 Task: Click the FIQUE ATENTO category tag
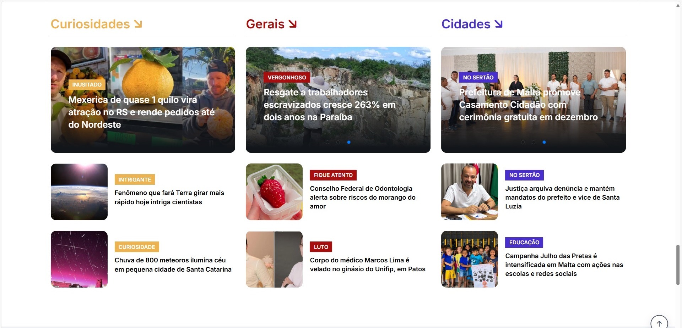[x=333, y=175]
